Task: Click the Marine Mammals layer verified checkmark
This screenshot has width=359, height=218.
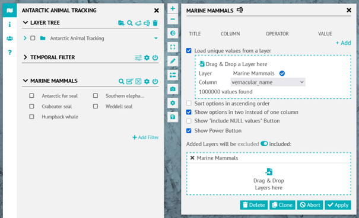Action: point(282,73)
